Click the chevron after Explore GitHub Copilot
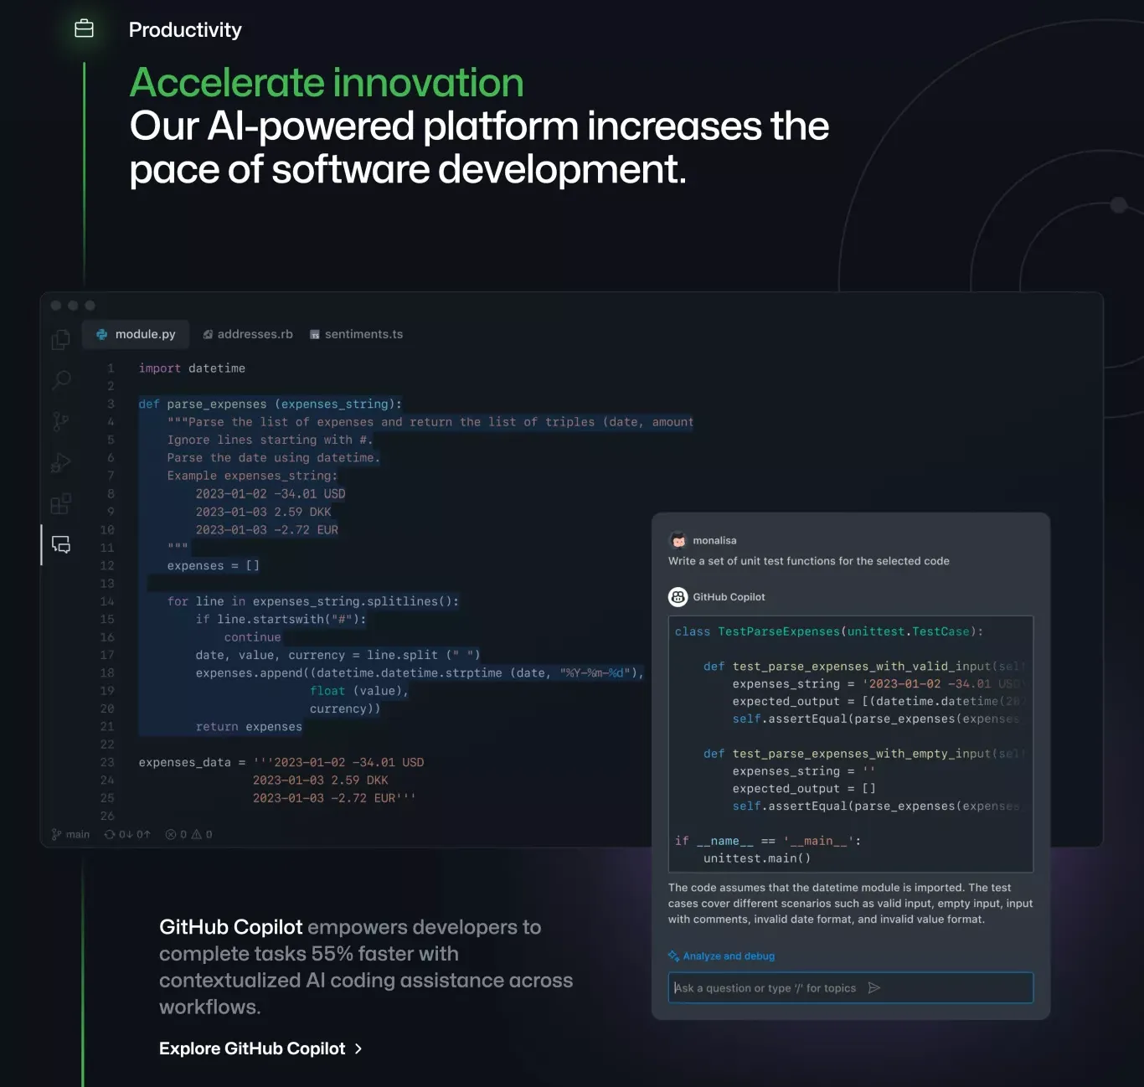This screenshot has width=1144, height=1087. 358,1048
